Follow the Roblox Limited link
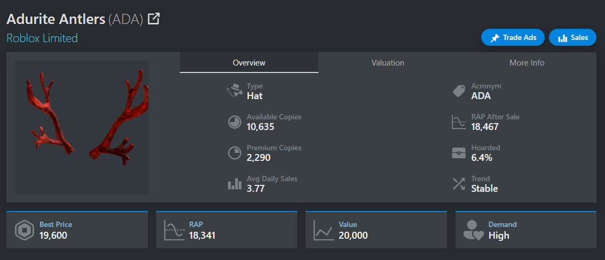The width and height of the screenshot is (605, 260). click(x=42, y=38)
